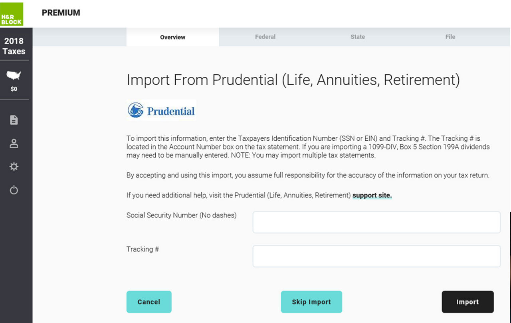Viewport: 511px width, 323px height.
Task: Switch to the State tab
Action: click(357, 36)
